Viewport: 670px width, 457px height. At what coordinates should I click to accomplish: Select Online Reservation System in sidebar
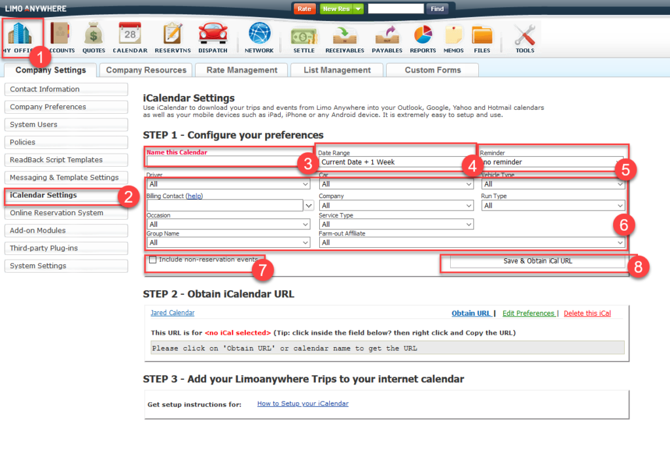tap(65, 212)
